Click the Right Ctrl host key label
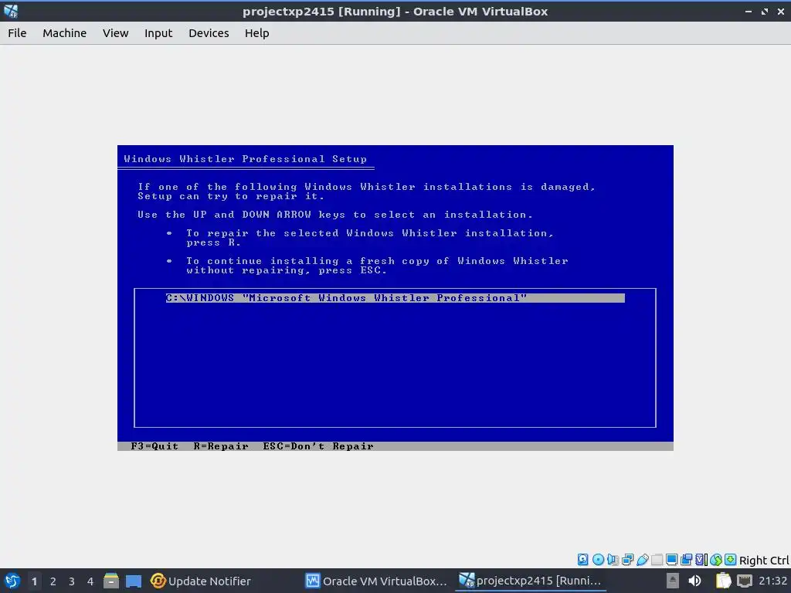This screenshot has height=593, width=791. point(764,561)
